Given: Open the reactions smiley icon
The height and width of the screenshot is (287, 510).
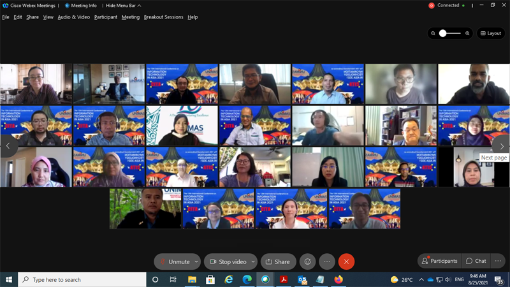Looking at the screenshot, I should coord(308,261).
